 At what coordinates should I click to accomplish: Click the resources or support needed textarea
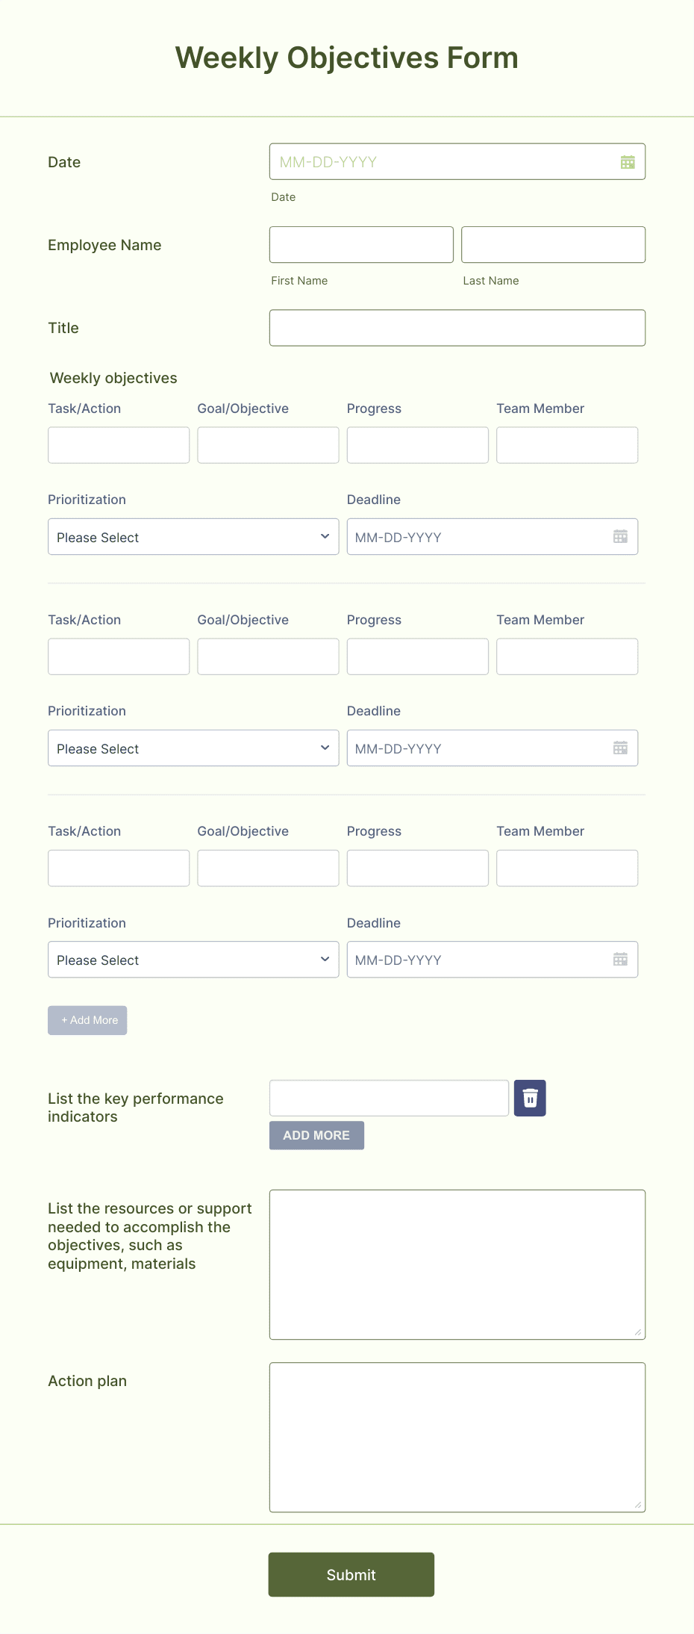click(x=457, y=1264)
